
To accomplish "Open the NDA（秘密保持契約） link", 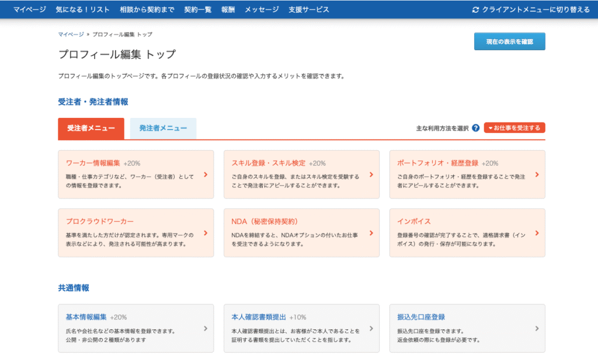I will tap(265, 221).
